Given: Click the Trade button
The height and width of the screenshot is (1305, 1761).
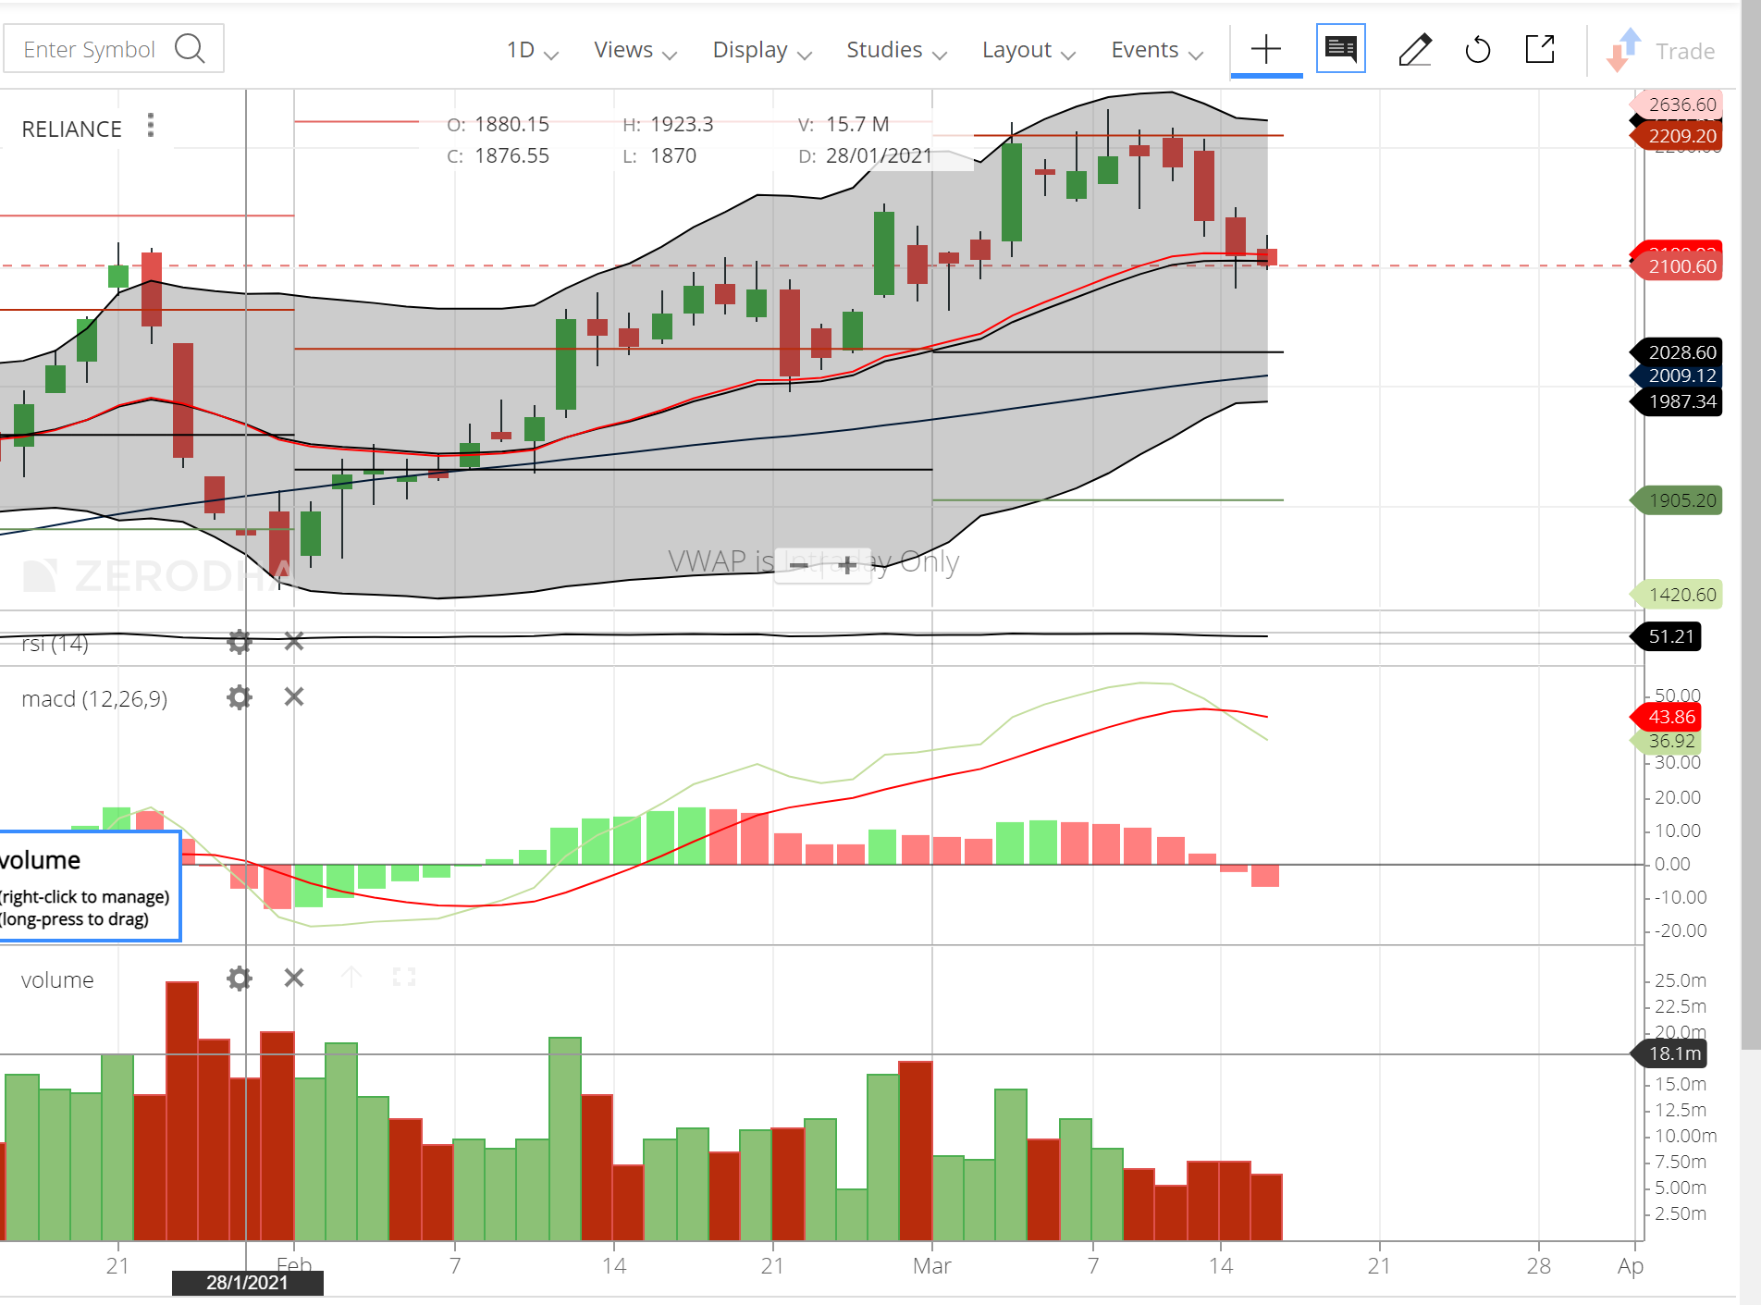Looking at the screenshot, I should pyautogui.click(x=1661, y=50).
